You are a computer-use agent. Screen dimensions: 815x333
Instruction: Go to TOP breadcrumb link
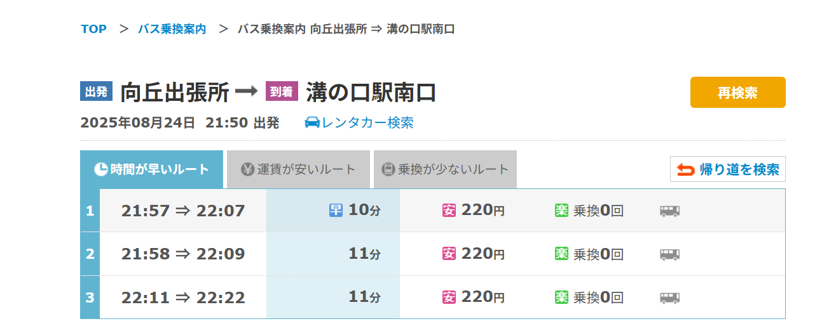tap(93, 29)
